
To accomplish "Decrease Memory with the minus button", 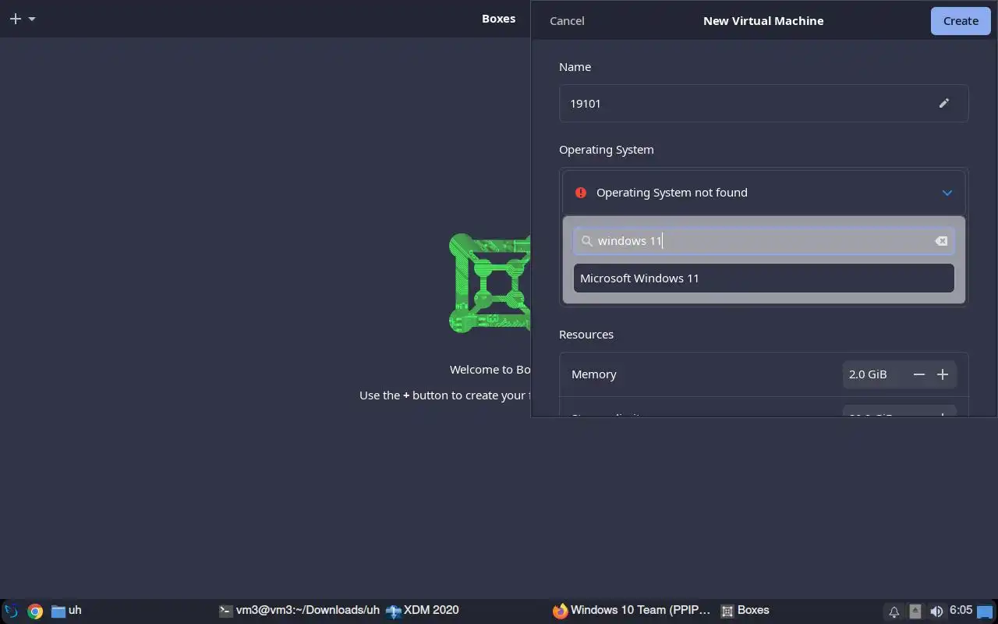I will point(919,374).
